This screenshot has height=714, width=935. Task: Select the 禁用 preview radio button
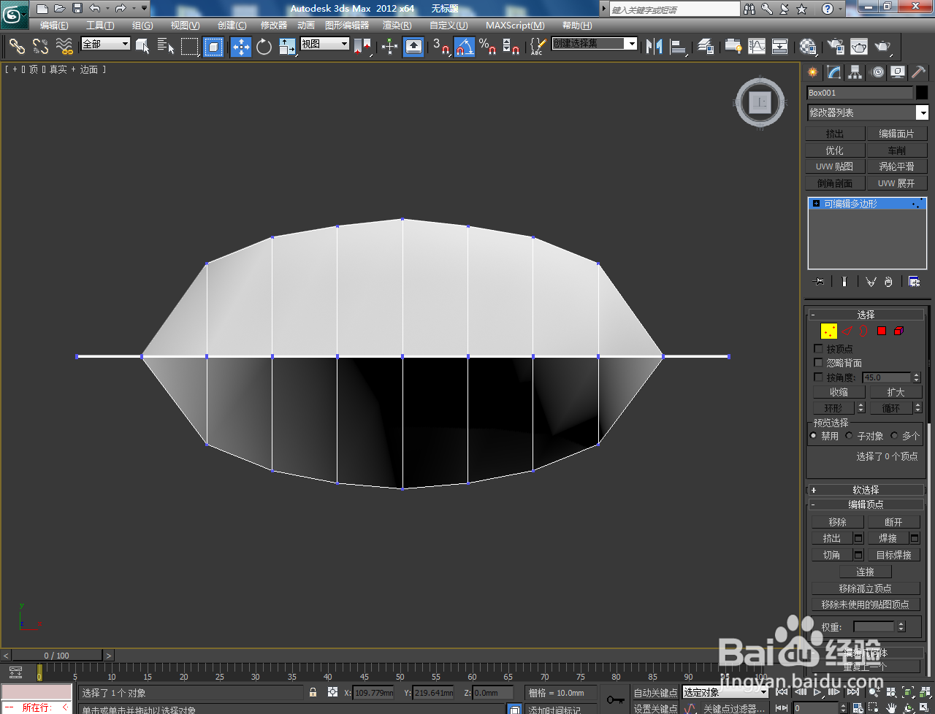point(813,436)
